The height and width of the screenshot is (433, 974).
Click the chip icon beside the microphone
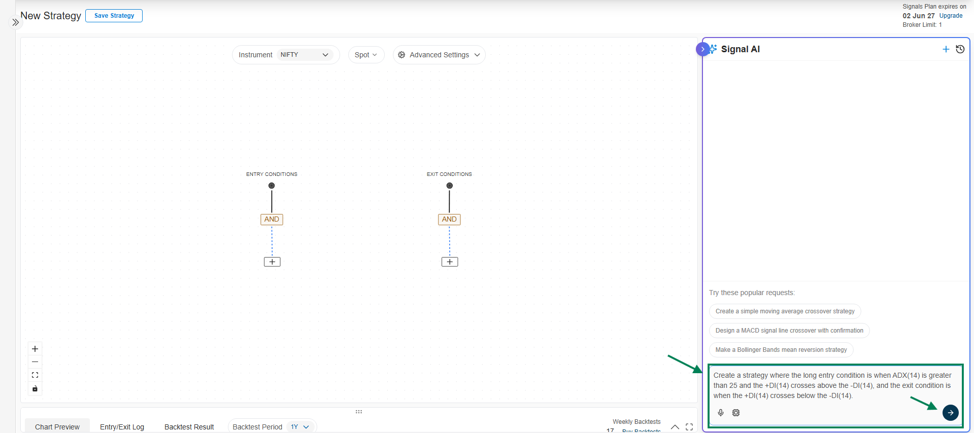point(736,413)
